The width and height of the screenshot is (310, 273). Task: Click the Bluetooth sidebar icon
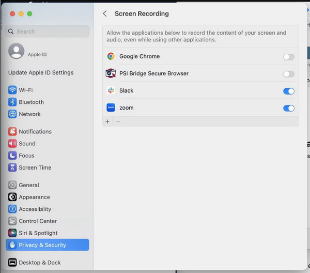(x=12, y=102)
